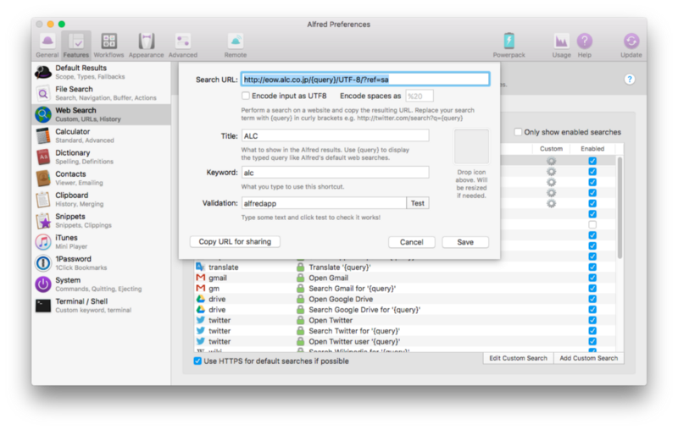Click the Gmail icon next to gm

201,288
